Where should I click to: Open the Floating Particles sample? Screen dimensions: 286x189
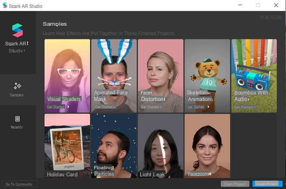pos(114,146)
